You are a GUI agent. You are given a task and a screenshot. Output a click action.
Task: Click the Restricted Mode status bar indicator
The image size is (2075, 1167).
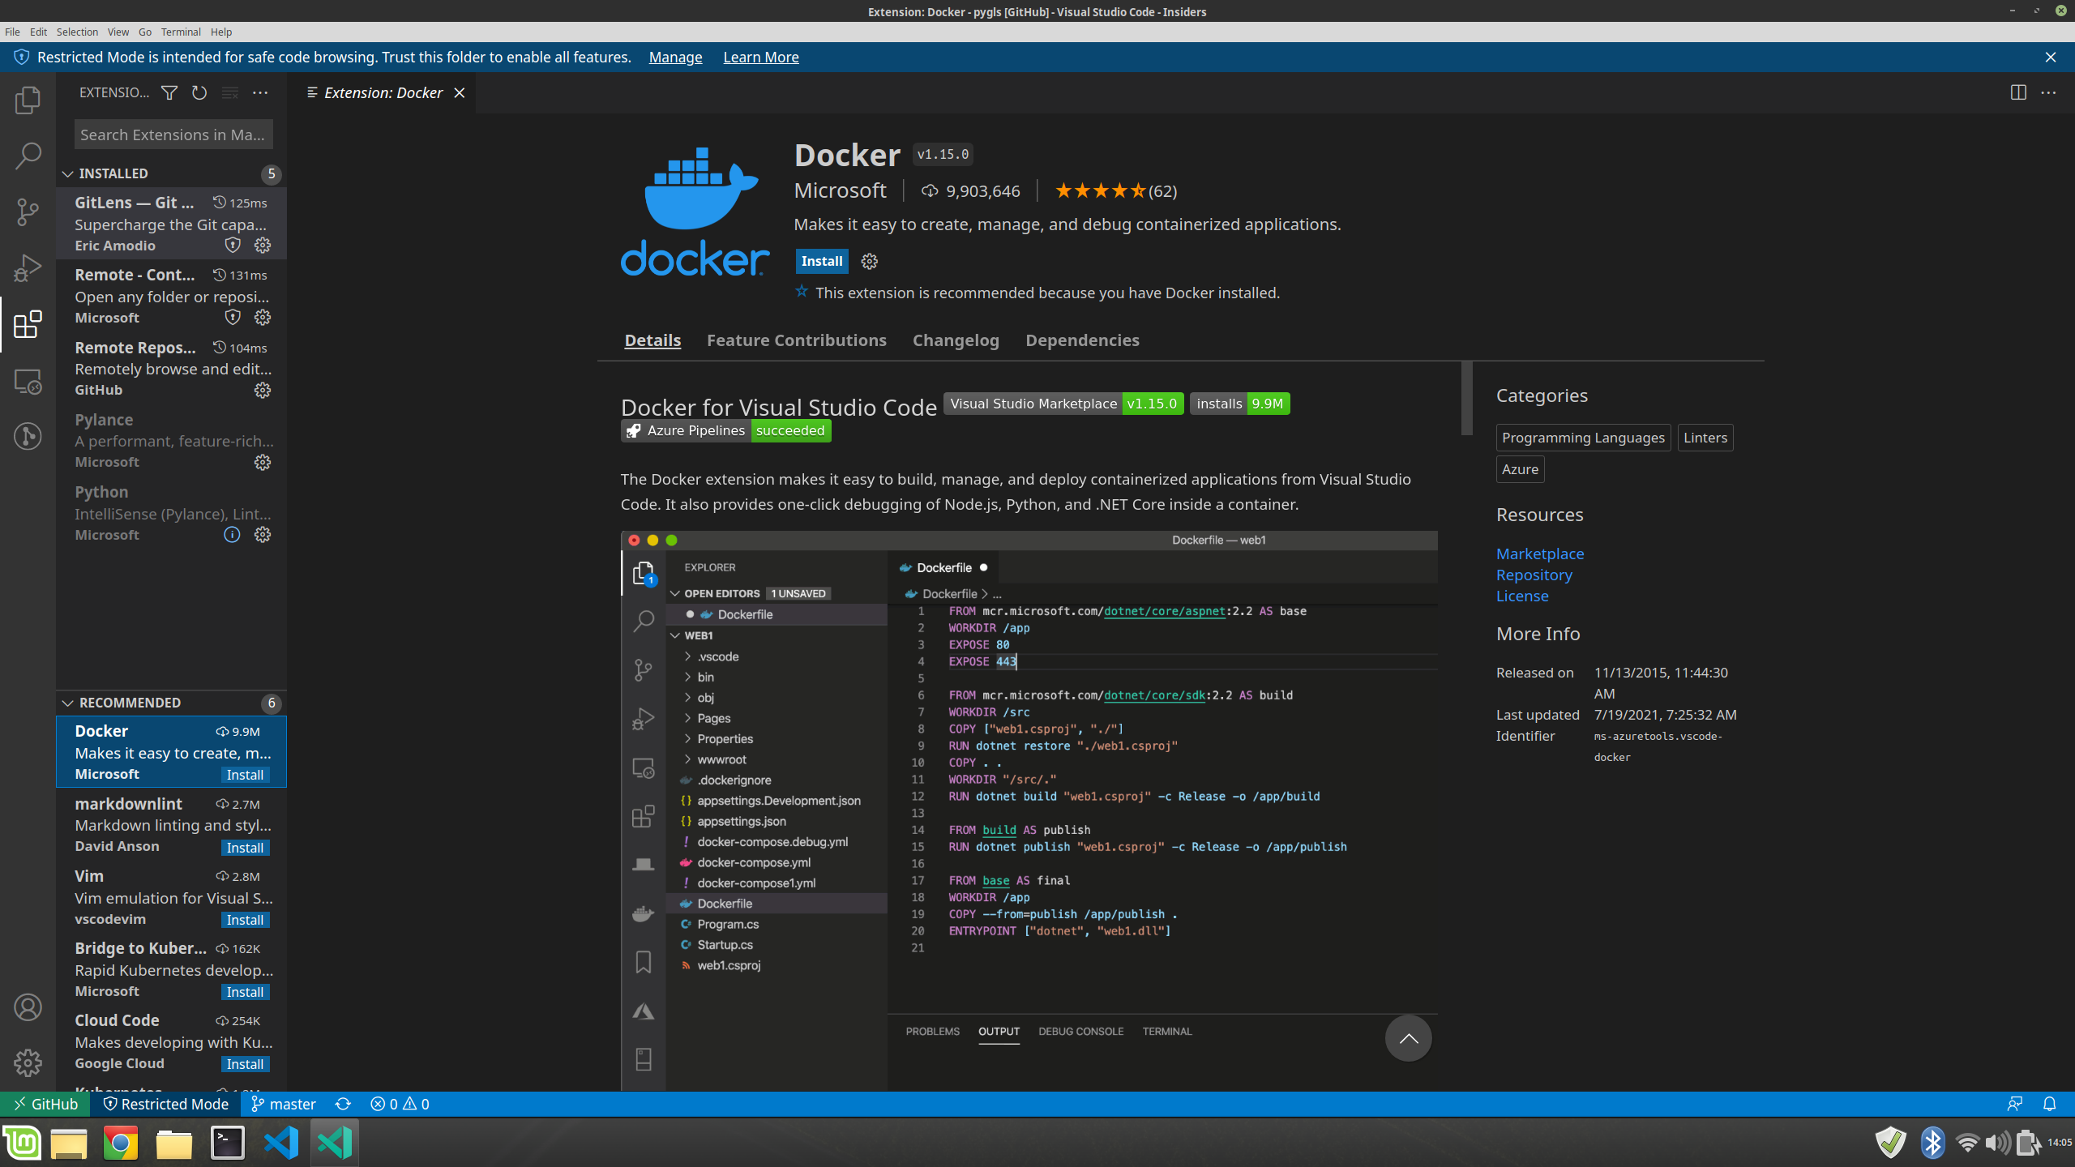(x=166, y=1104)
